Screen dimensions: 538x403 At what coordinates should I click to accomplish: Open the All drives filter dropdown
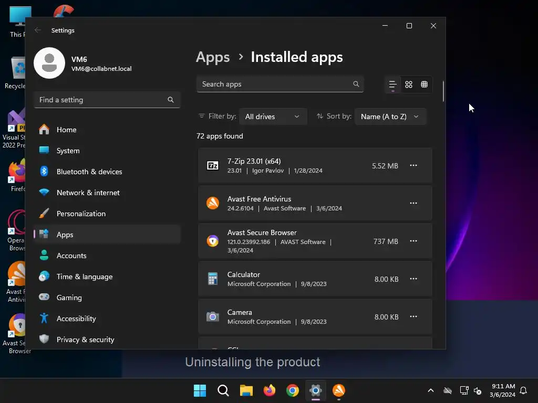pyautogui.click(x=273, y=116)
